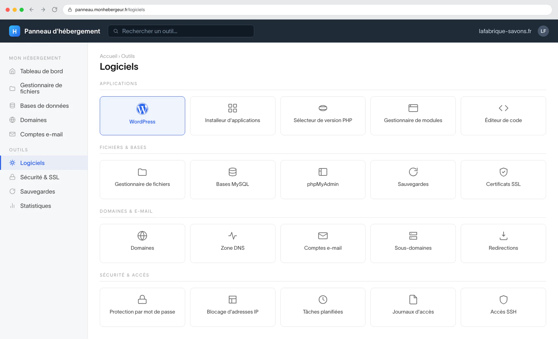Open Sécurité & SSL in sidebar
This screenshot has width=558, height=339.
click(x=44, y=177)
